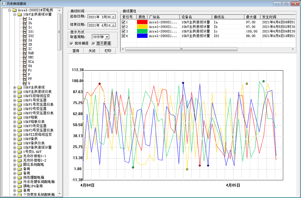Toggle the 鼠标捕捉 checkbox

(71, 43)
